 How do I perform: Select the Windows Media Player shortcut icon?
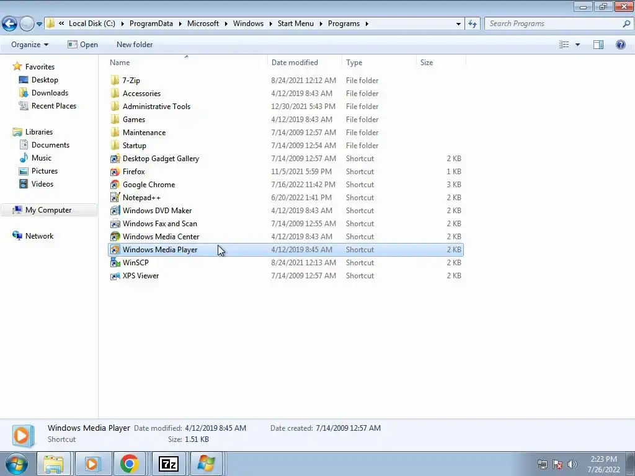coord(115,249)
